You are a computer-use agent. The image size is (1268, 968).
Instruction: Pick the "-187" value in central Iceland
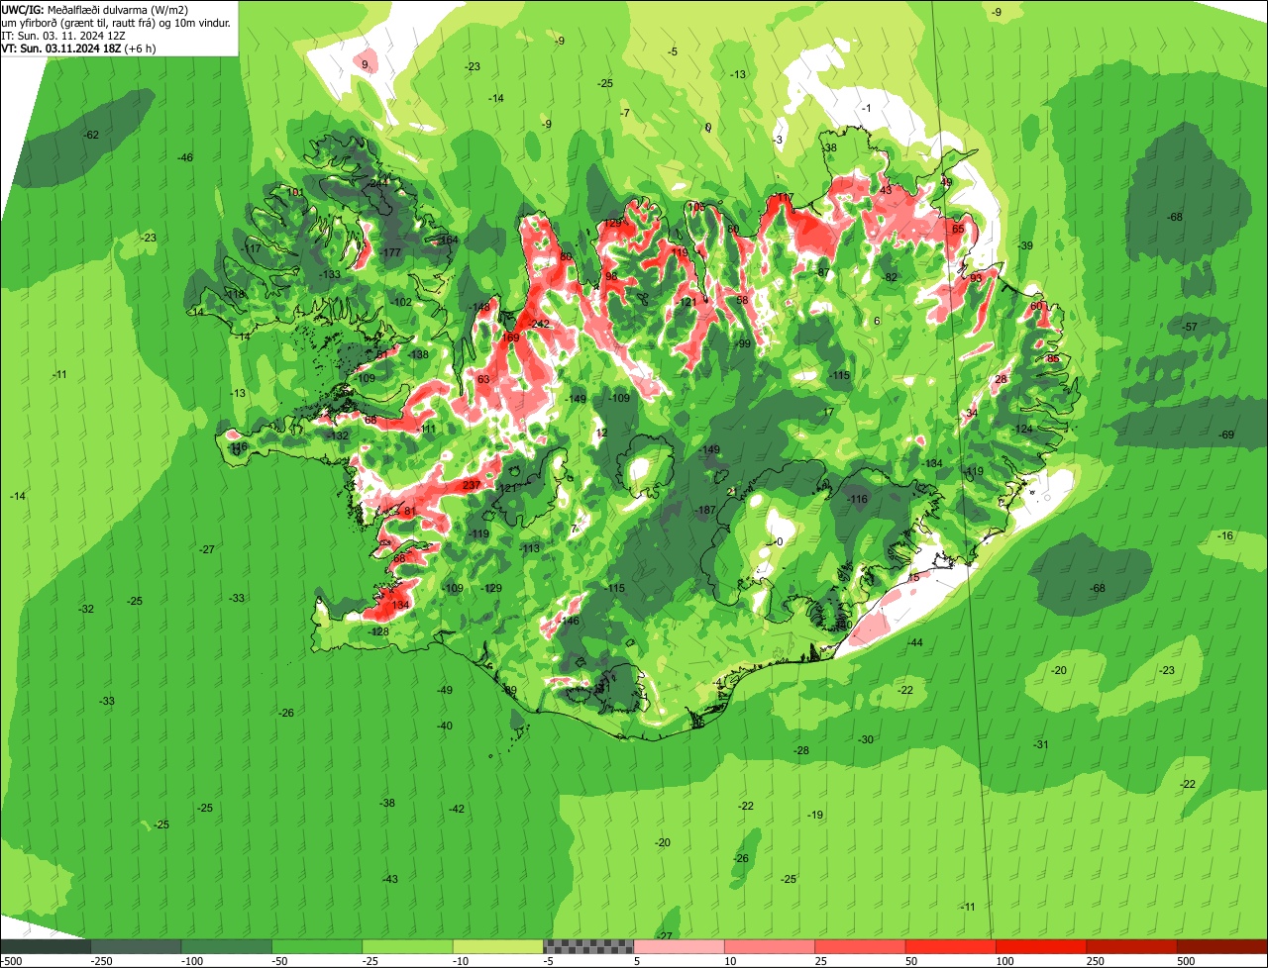(x=705, y=510)
